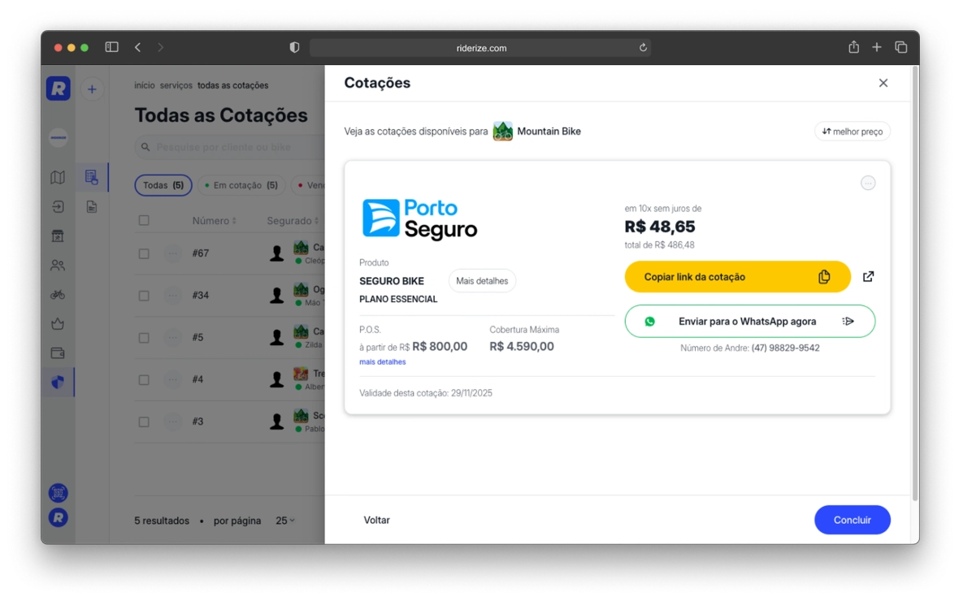This screenshot has height=601, width=959.
Task: Tick the checkbox for quote #67
Action: coord(144,253)
